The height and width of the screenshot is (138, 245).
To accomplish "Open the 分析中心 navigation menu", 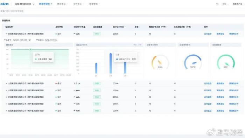I will point(78,4).
